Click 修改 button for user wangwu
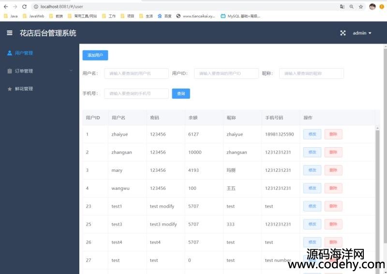The width and height of the screenshot is (387, 274). click(x=312, y=188)
